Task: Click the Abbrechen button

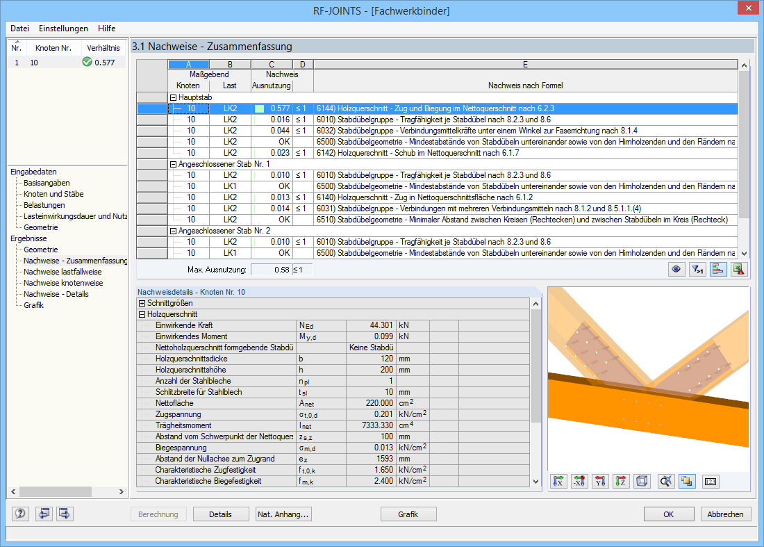Action: point(726,514)
